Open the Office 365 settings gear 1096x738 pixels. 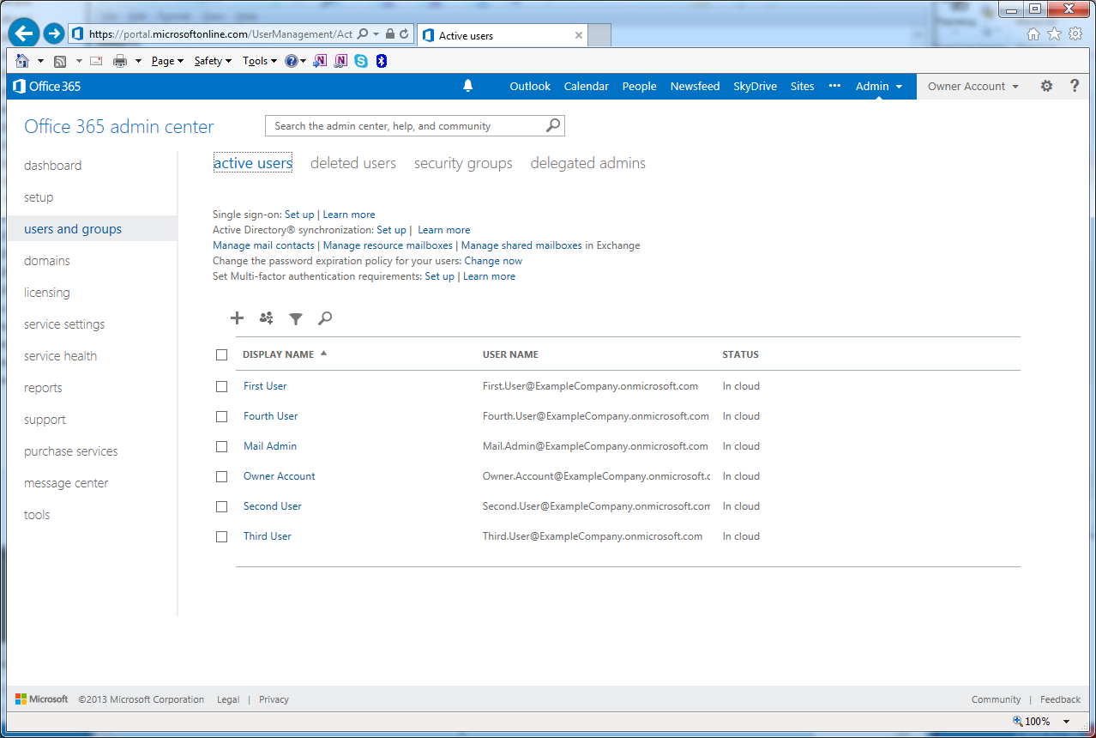[1046, 86]
